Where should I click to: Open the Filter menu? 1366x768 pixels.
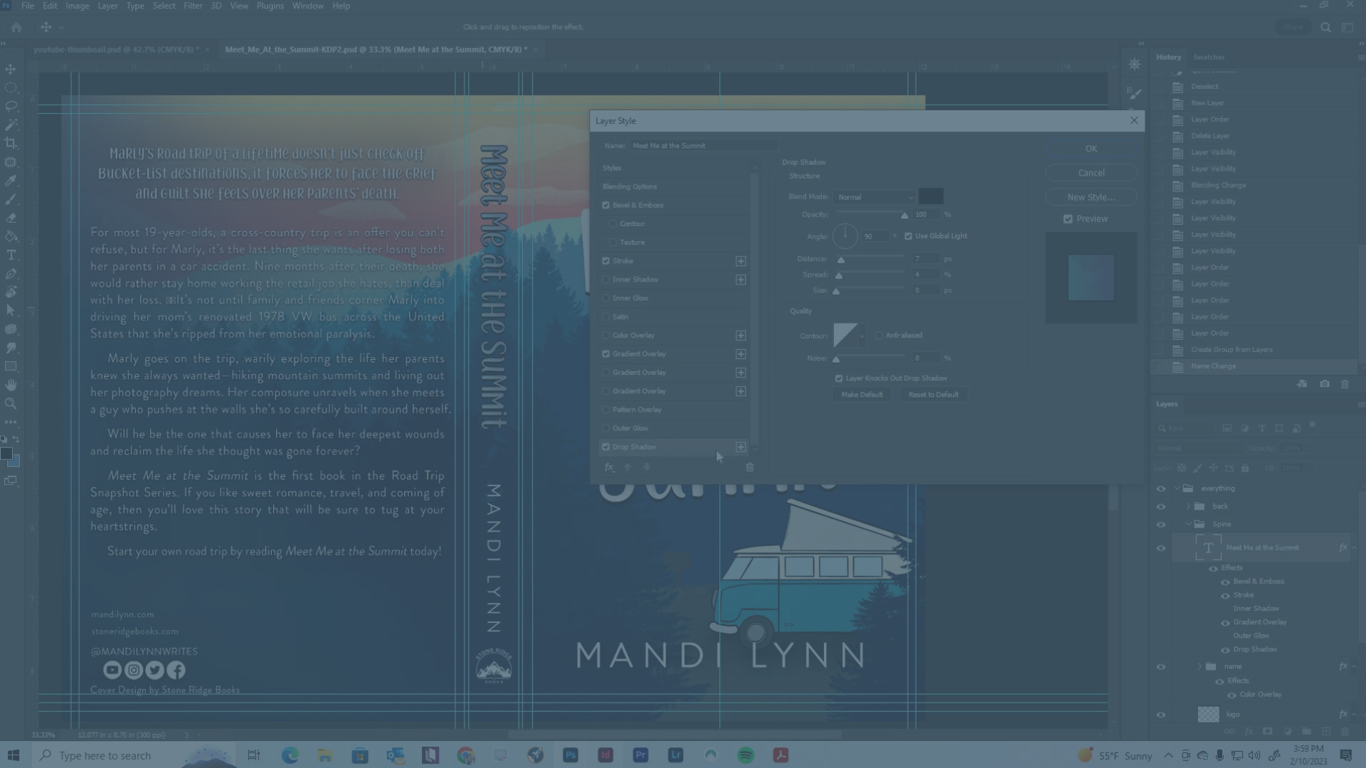(x=193, y=6)
